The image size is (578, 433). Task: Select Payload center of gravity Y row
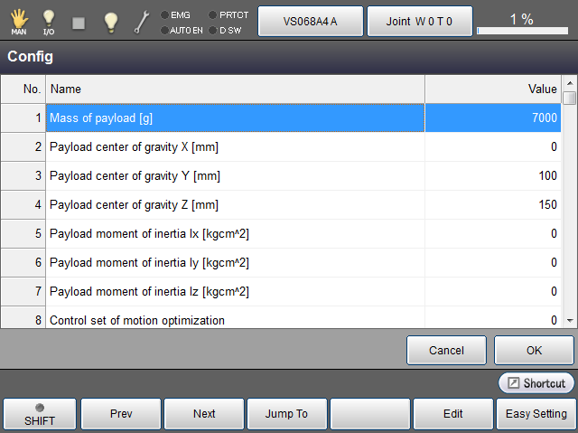235,176
